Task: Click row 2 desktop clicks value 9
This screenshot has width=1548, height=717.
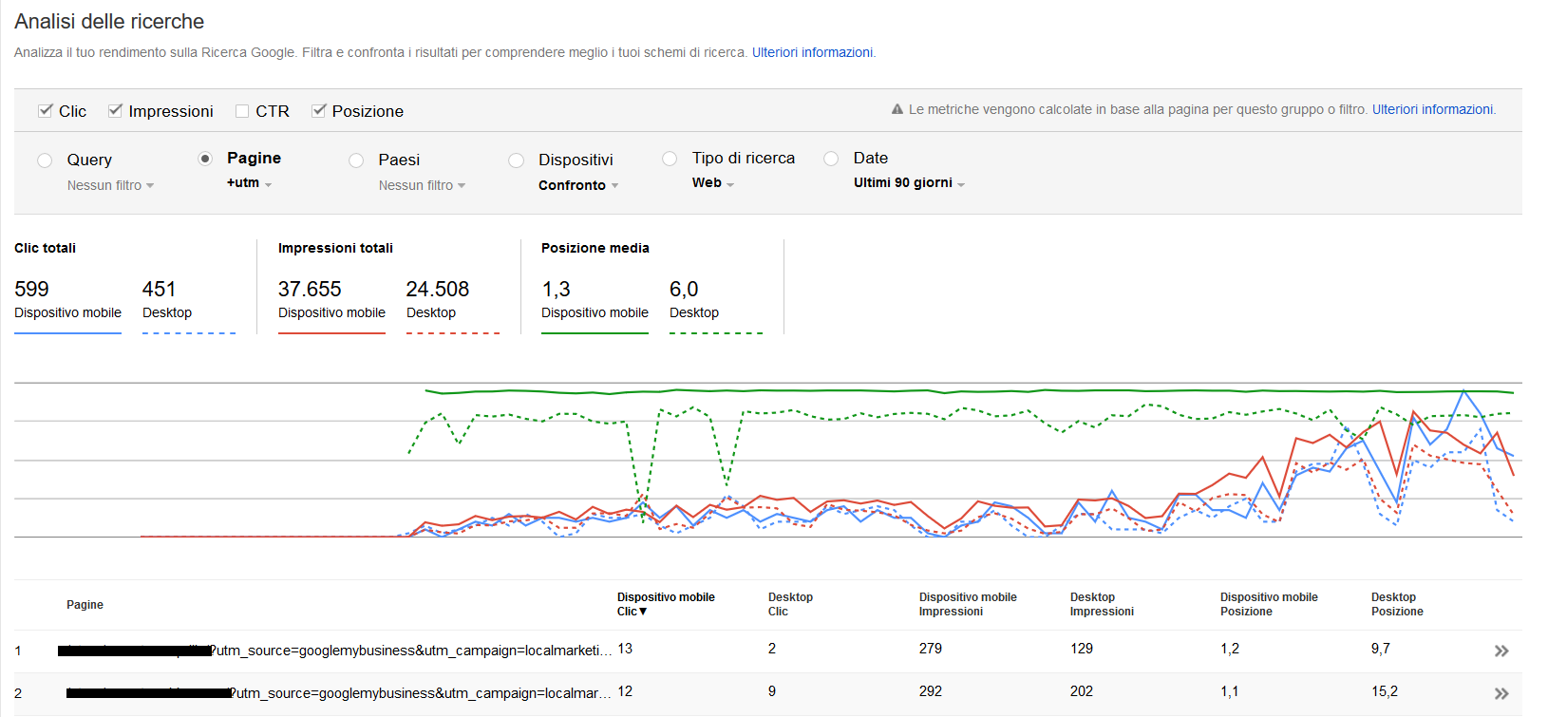Action: (x=772, y=691)
